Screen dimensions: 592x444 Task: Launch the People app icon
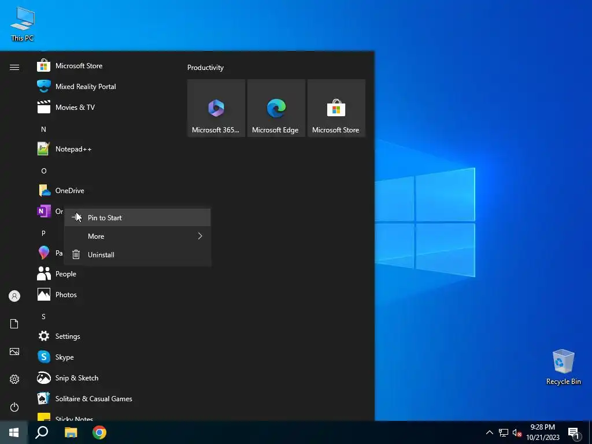coord(44,273)
